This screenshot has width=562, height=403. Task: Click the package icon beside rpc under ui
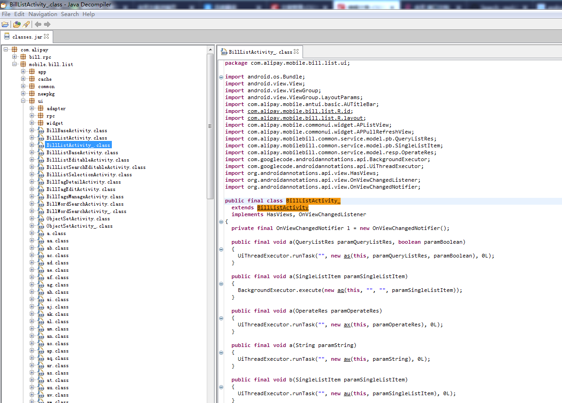(x=41, y=116)
